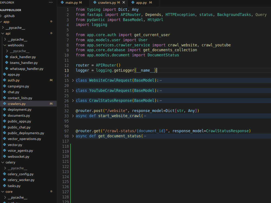Click 'BackgroundTasks' import on line 2
Screen dimensions: 271x203
[234, 15]
